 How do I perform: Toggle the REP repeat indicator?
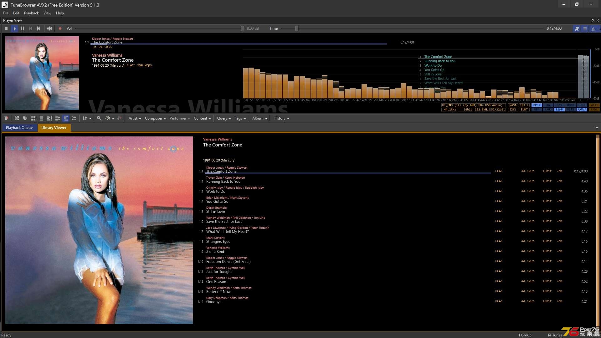click(x=537, y=110)
